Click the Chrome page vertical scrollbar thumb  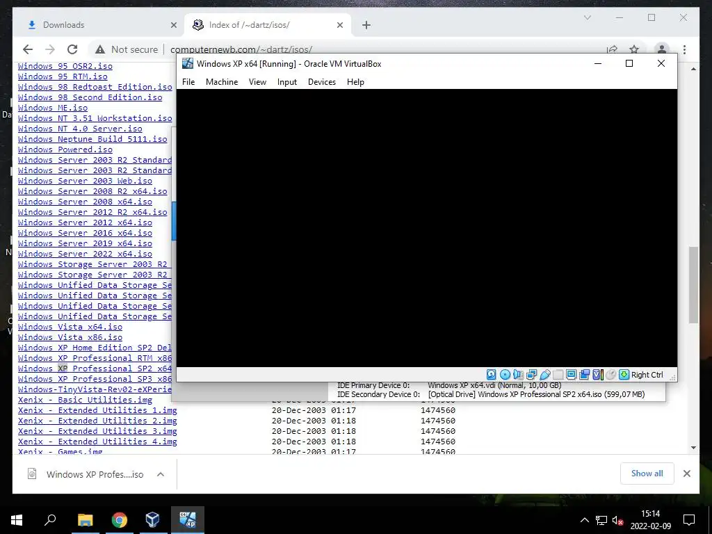[x=693, y=284]
